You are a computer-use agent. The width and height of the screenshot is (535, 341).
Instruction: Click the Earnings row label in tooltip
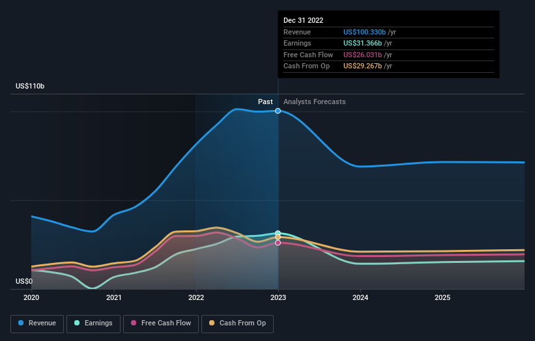click(297, 43)
